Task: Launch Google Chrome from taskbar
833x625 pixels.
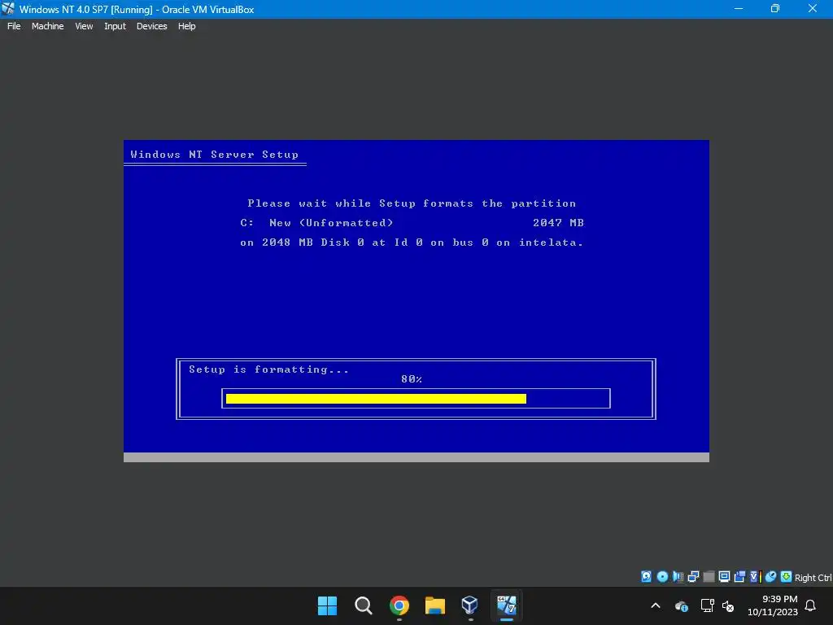Action: click(x=399, y=605)
